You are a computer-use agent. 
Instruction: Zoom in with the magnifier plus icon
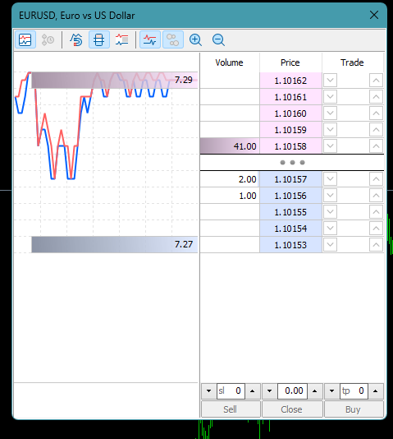click(195, 39)
